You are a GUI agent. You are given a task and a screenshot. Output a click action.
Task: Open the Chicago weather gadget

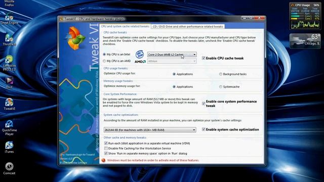tap(305, 41)
